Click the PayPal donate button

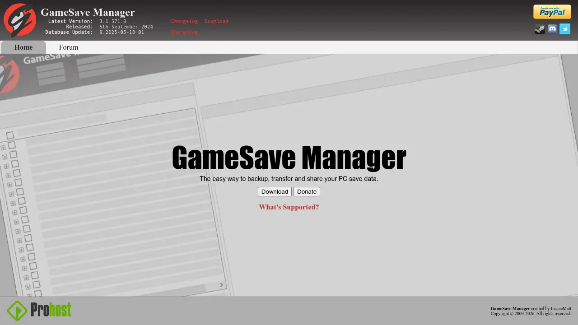(552, 12)
